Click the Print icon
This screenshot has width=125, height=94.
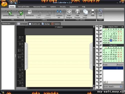[92, 13]
